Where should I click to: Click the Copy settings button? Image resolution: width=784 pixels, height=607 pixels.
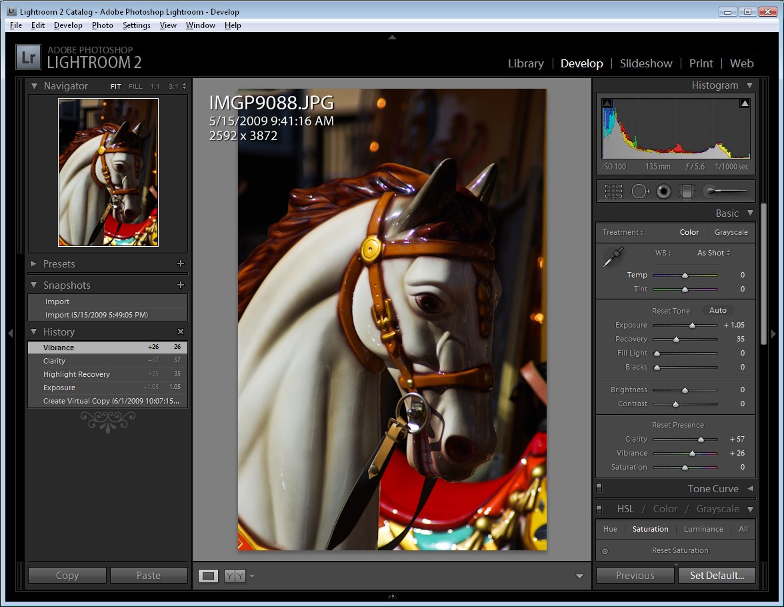[67, 576]
